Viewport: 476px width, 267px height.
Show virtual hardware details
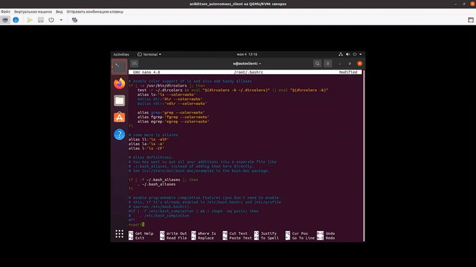point(16,20)
